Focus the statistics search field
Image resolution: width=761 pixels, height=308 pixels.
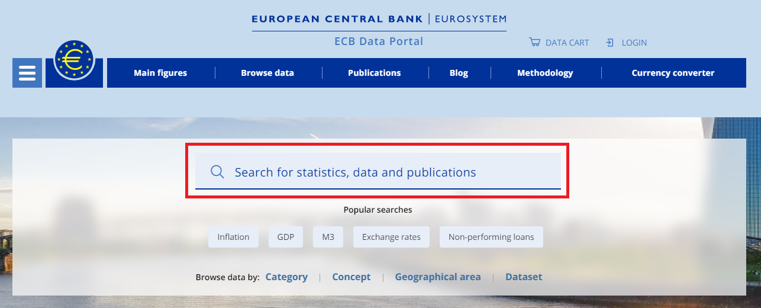[379, 172]
